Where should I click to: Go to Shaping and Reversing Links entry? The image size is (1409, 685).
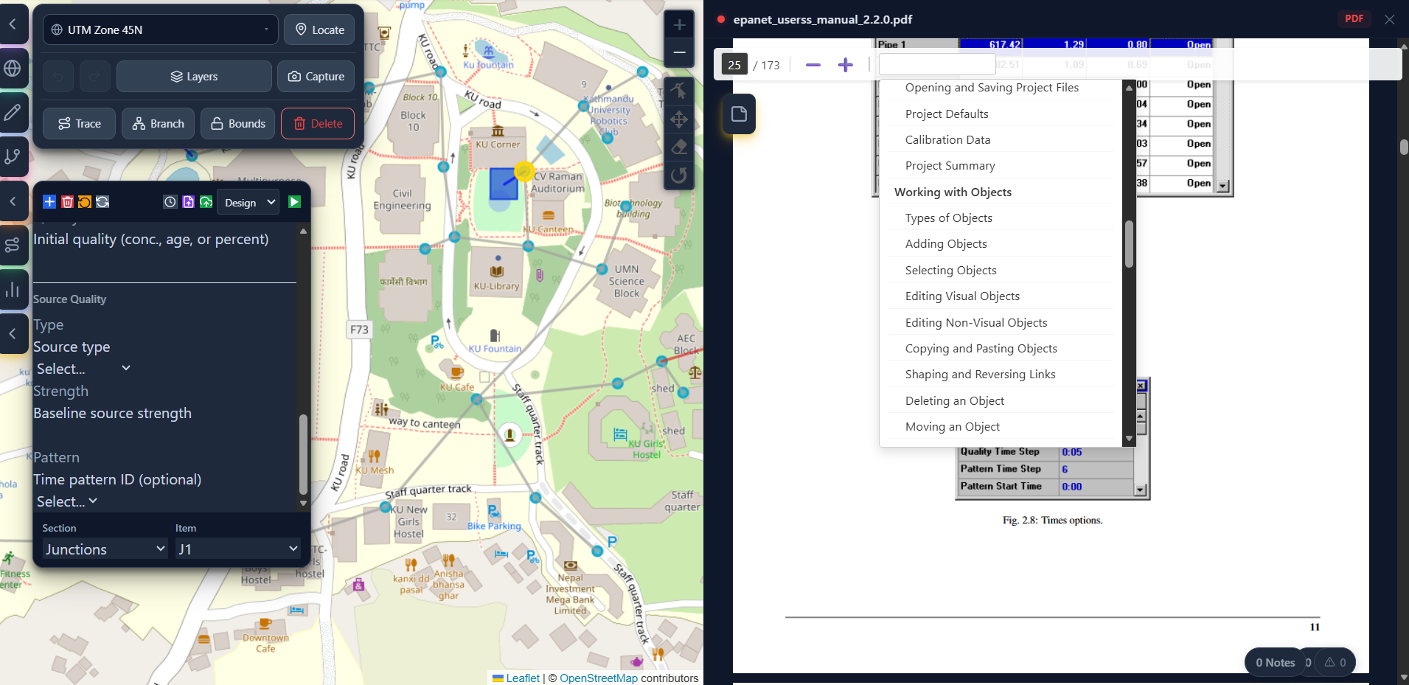[x=980, y=375]
